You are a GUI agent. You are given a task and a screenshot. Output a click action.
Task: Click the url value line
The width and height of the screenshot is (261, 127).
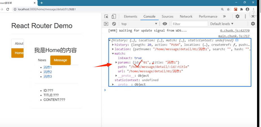tap(151, 71)
